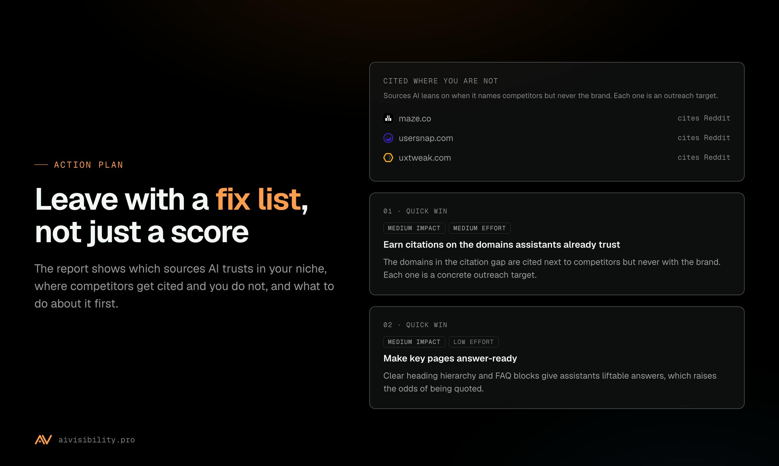Image resolution: width=779 pixels, height=466 pixels.
Task: Open the maze.co domain entry
Action: 415,118
